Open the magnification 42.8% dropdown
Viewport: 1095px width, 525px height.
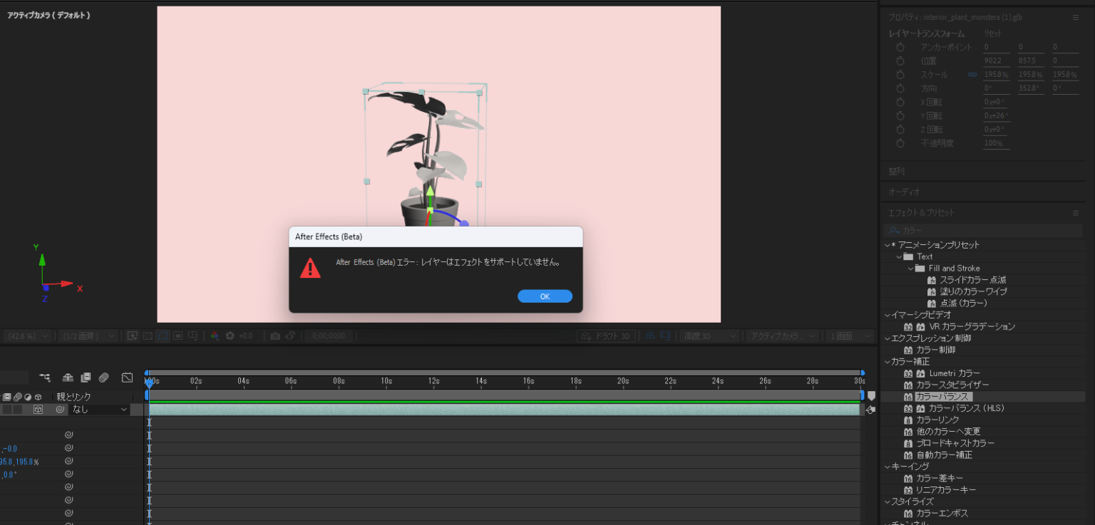(27, 336)
